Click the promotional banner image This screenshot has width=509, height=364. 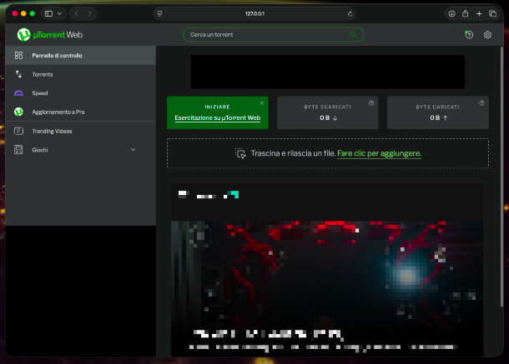(x=327, y=271)
